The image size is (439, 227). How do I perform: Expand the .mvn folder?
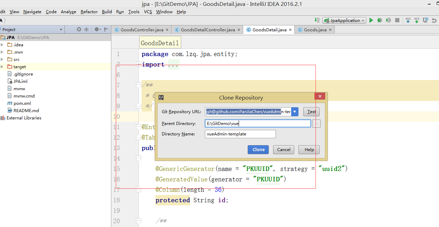point(2,52)
